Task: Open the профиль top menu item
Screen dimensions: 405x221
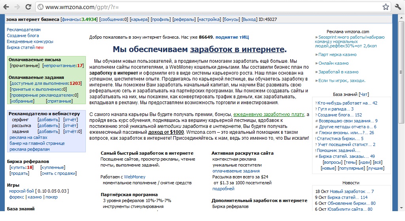Action: pos(161,19)
